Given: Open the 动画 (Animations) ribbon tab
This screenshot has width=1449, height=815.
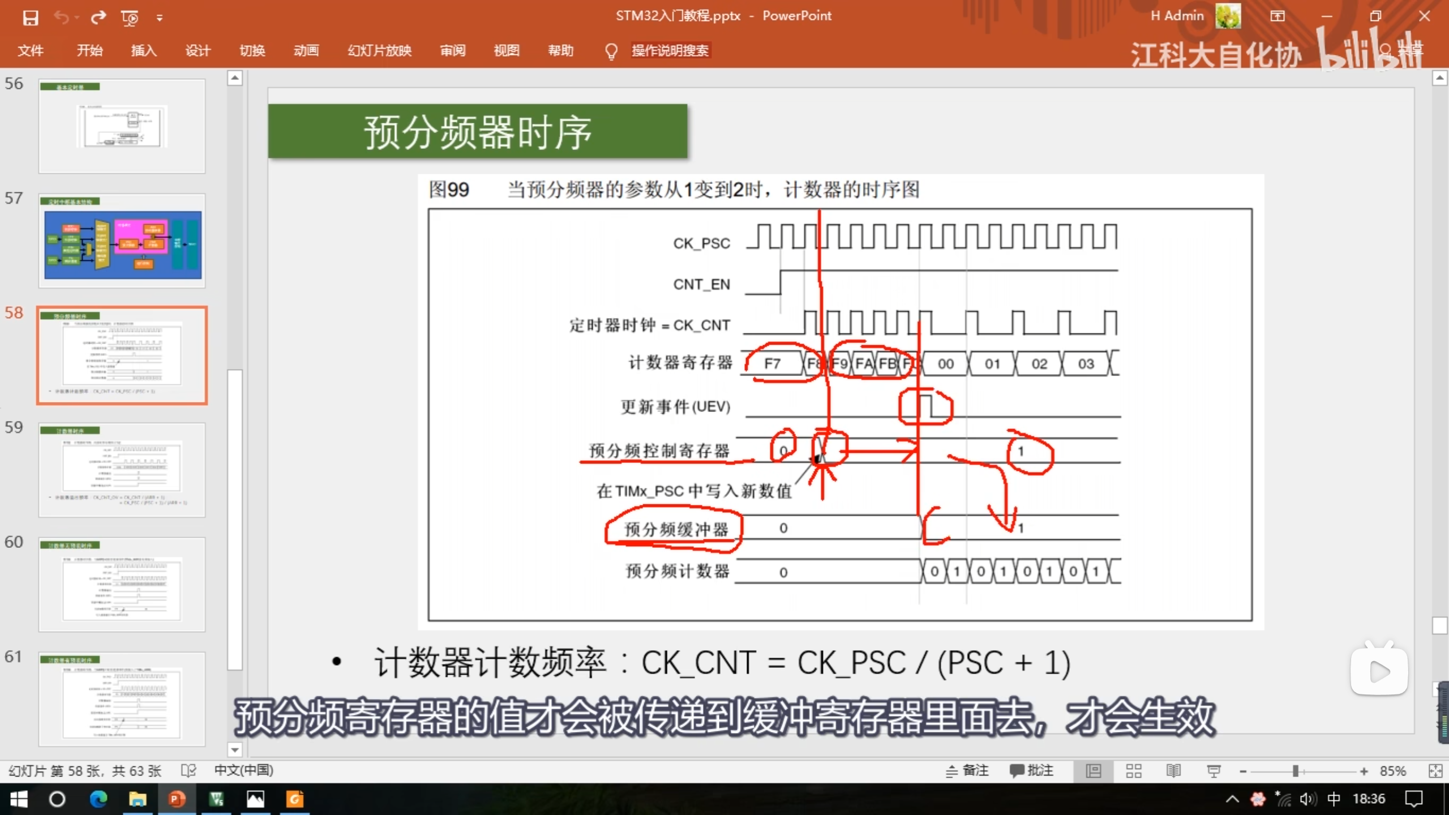Looking at the screenshot, I should coord(306,51).
